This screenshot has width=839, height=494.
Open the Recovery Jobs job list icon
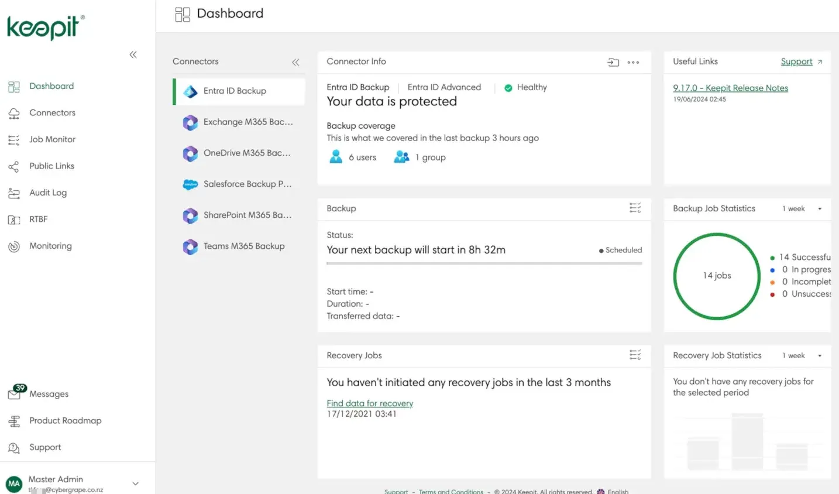click(x=635, y=355)
